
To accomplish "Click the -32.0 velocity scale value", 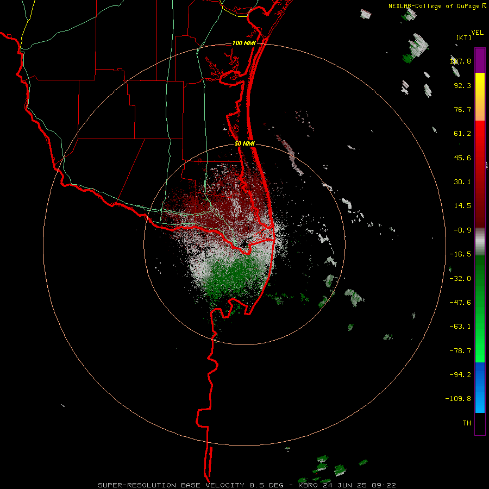I will (460, 279).
